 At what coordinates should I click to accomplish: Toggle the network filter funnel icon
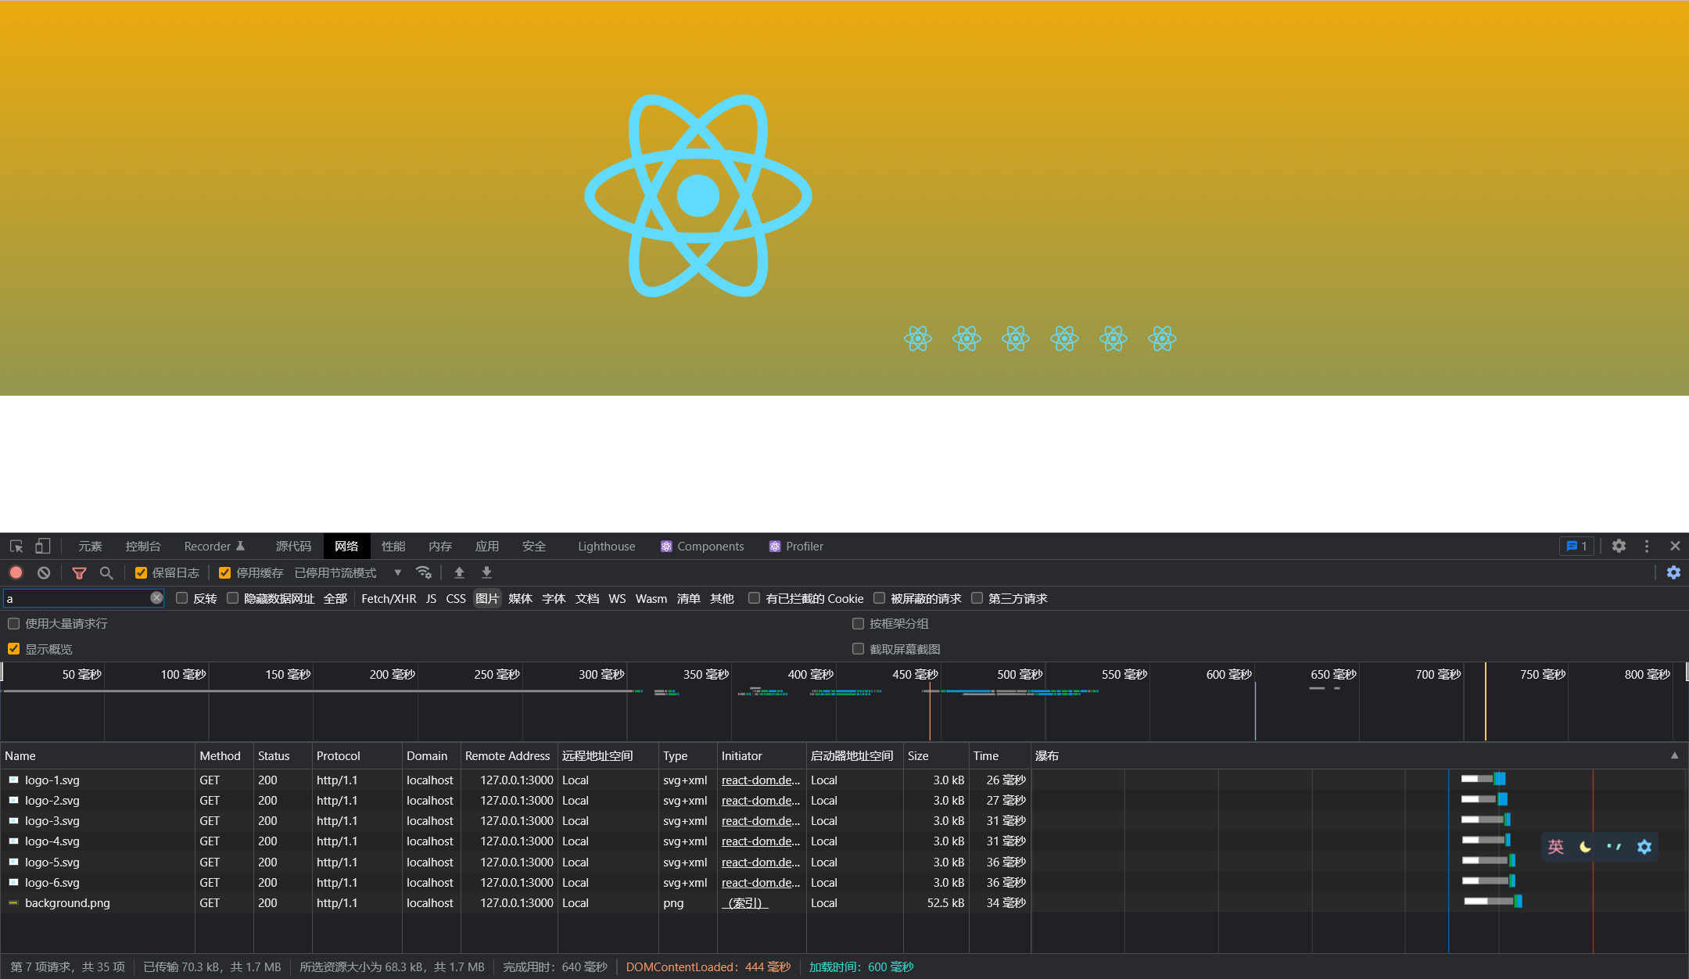[79, 572]
